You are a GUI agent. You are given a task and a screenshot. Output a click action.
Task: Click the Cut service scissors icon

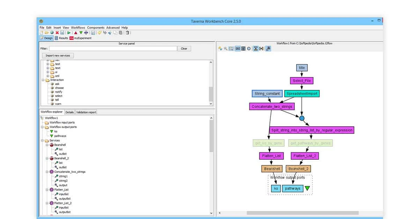110,32
